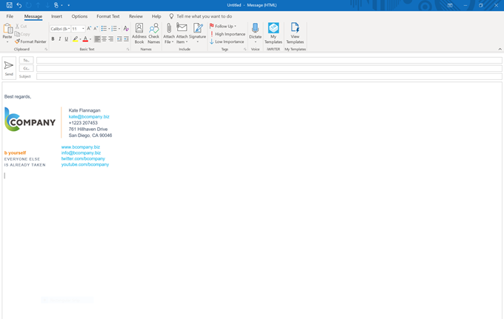504x319 pixels.
Task: Open www.bcompany.biz link
Action: pos(81,147)
